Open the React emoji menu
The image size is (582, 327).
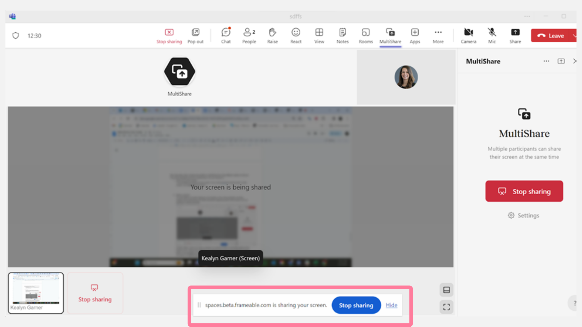pyautogui.click(x=296, y=36)
